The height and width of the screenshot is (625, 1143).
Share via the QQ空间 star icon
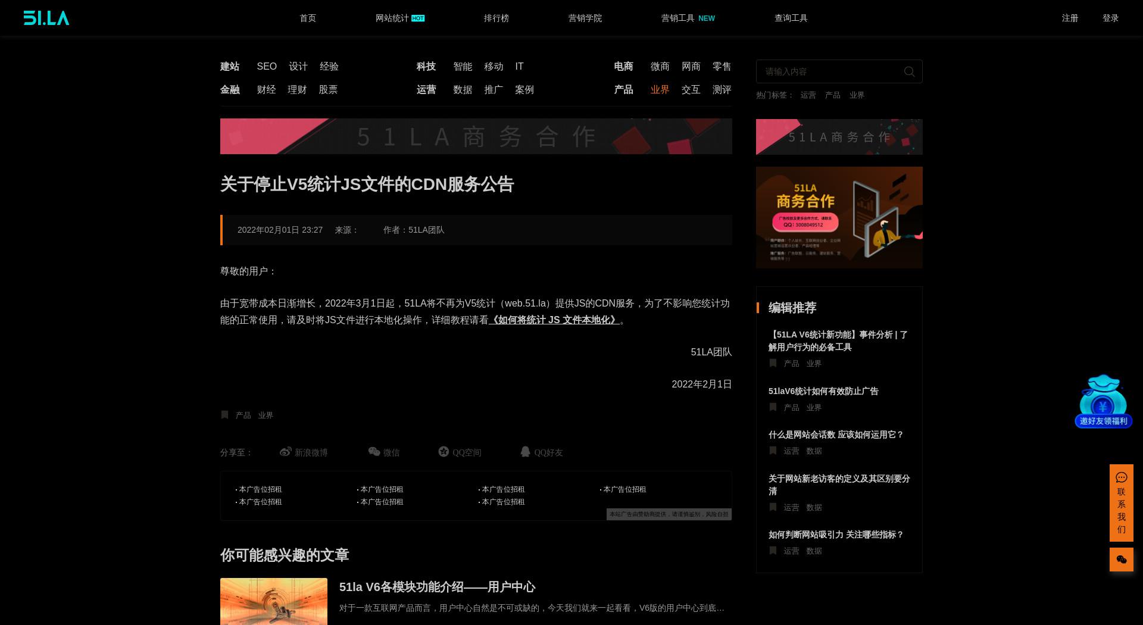pyautogui.click(x=444, y=452)
